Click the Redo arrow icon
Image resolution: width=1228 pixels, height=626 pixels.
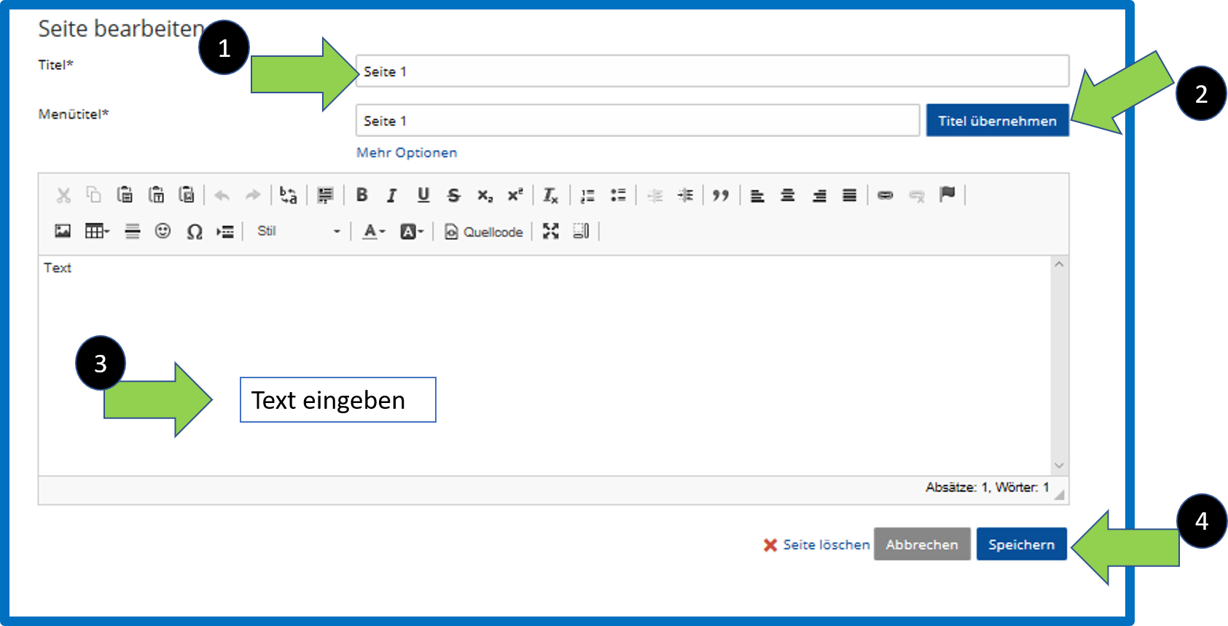pos(253,195)
